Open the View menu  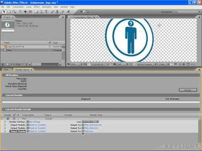56,7
